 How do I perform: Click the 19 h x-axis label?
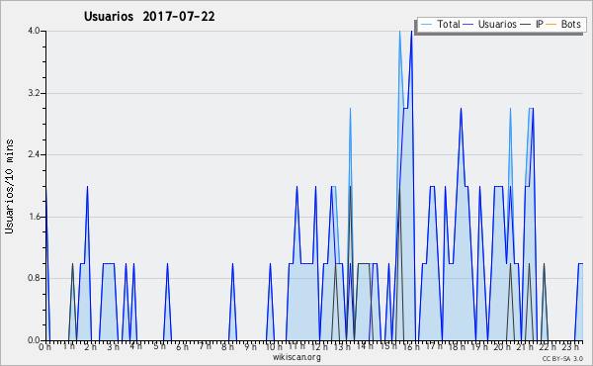click(479, 347)
